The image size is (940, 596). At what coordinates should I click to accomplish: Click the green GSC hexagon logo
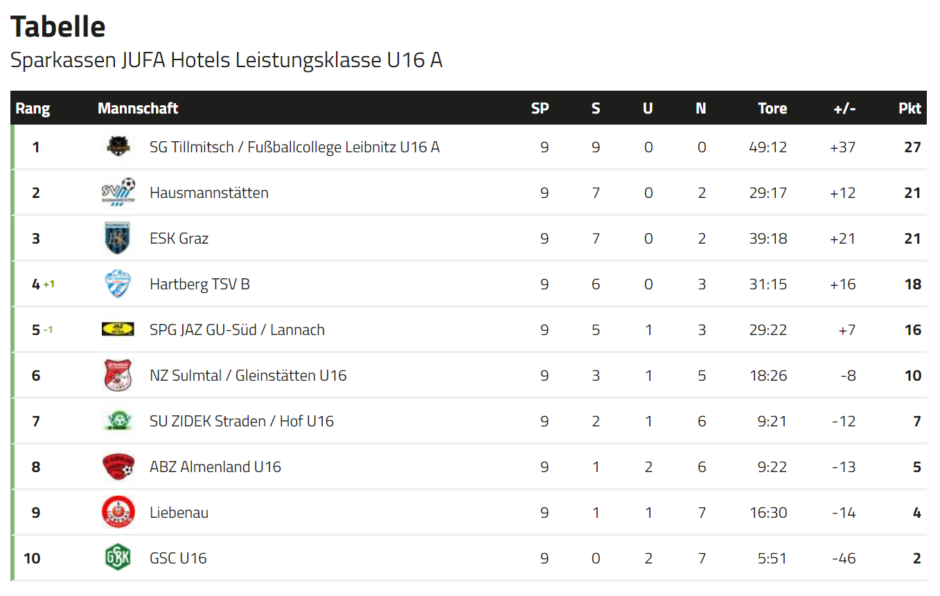118,558
